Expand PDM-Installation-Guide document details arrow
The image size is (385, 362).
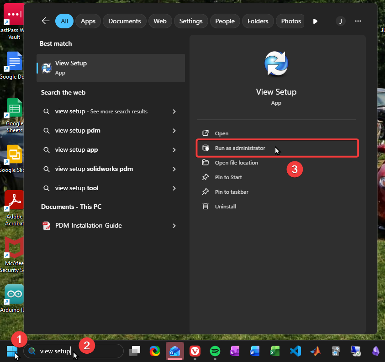(174, 226)
